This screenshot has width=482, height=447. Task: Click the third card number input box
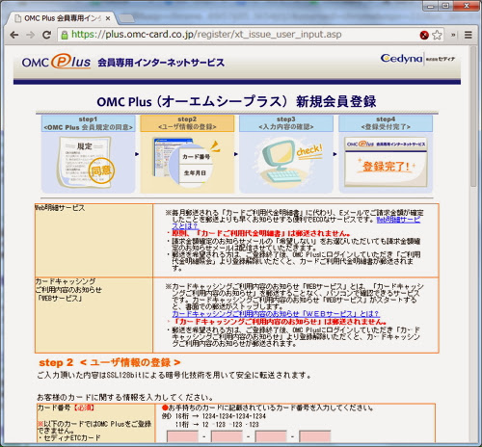271,436
